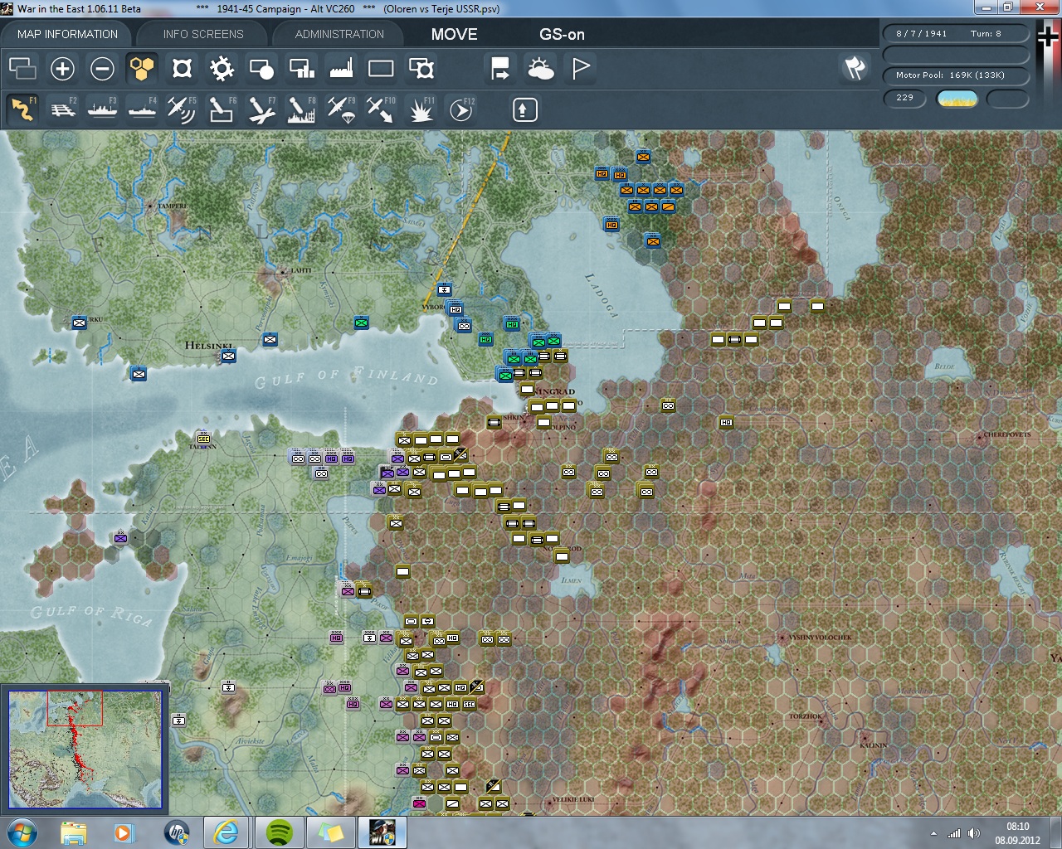
Task: Open the INFO SCREENS tab
Action: click(x=203, y=34)
